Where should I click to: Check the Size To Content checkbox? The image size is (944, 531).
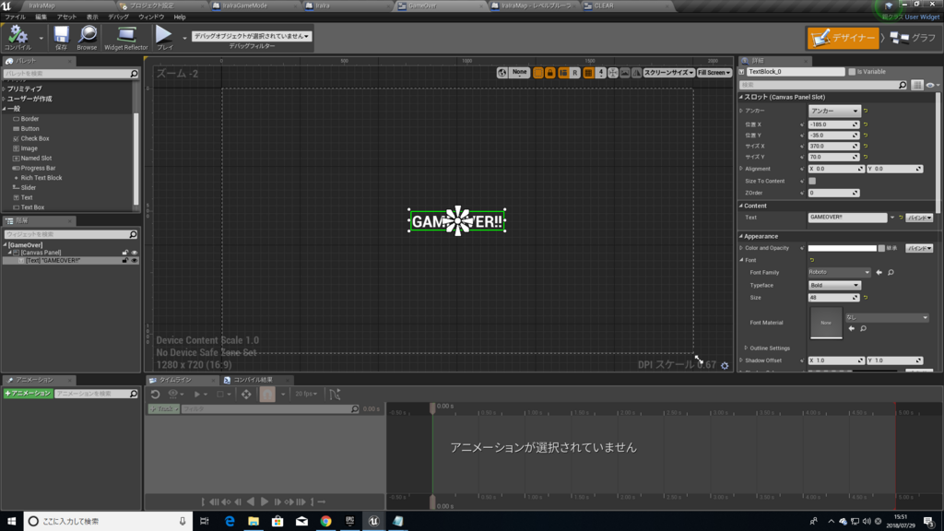[x=812, y=181]
